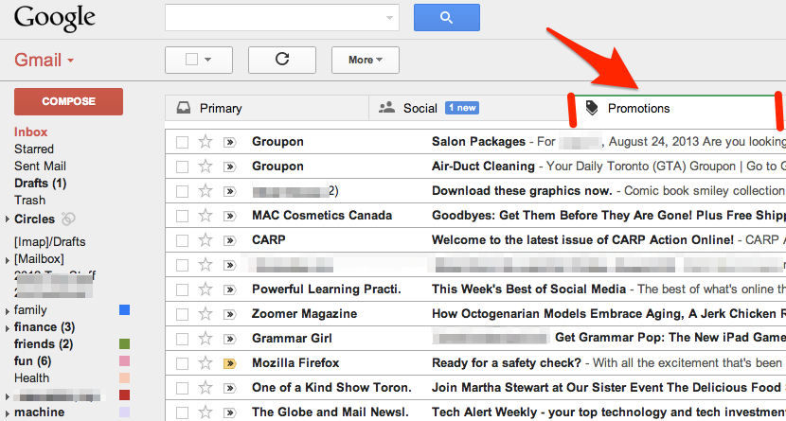Open the Gmail dropdown menu
Viewport: 786px width, 421px height.
click(45, 61)
